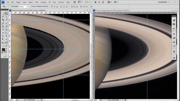Select the Clone Stamp tool
180x101 pixels.
coord(3,26)
